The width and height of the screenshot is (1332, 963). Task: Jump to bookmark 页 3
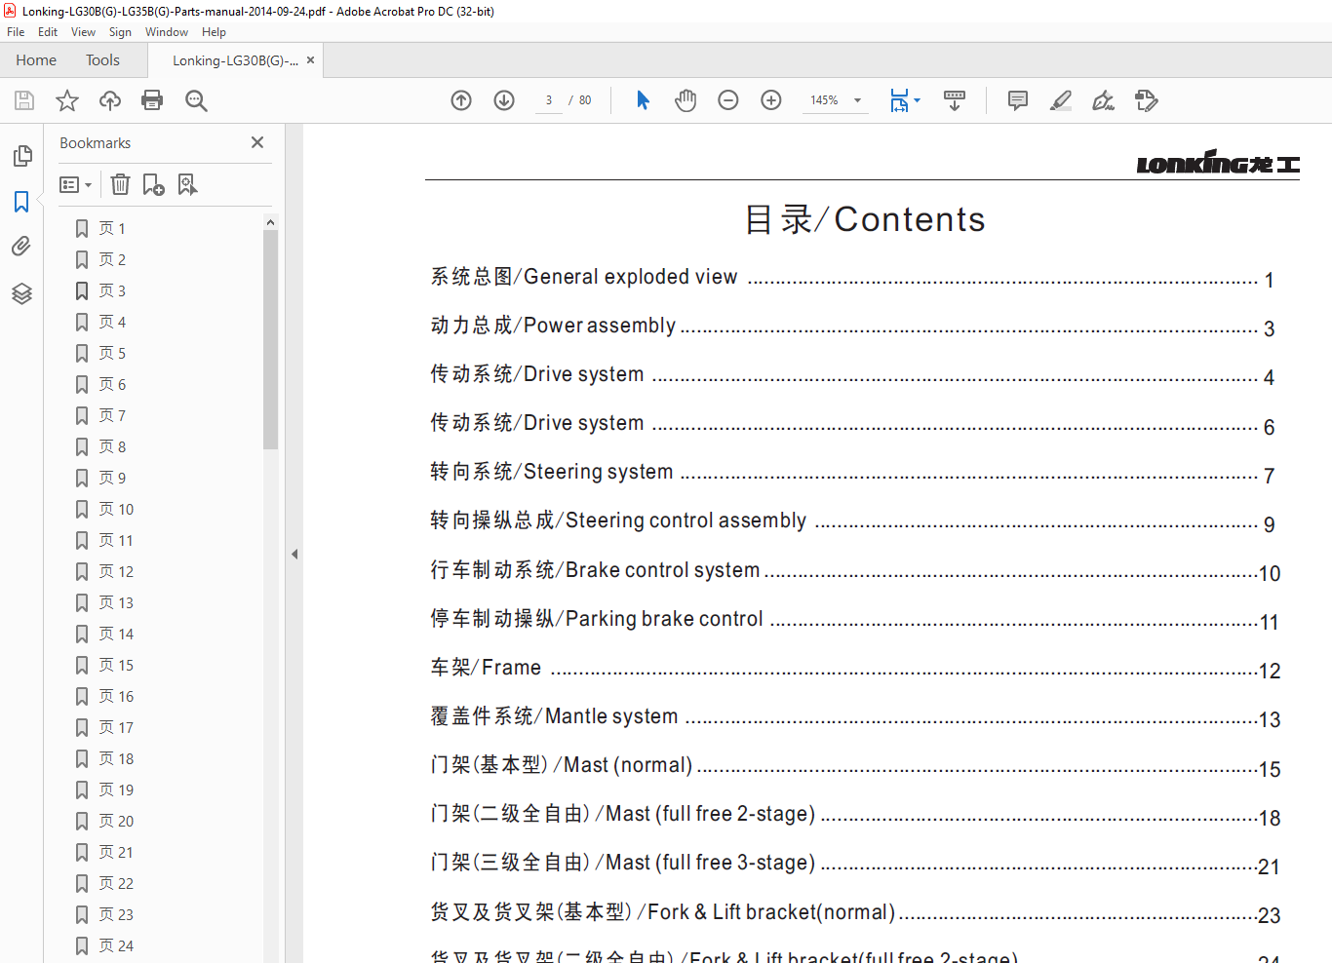tap(112, 290)
